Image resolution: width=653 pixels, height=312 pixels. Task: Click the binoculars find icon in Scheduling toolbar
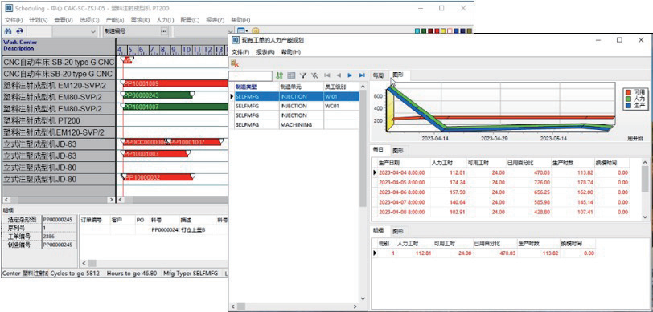[7, 31]
